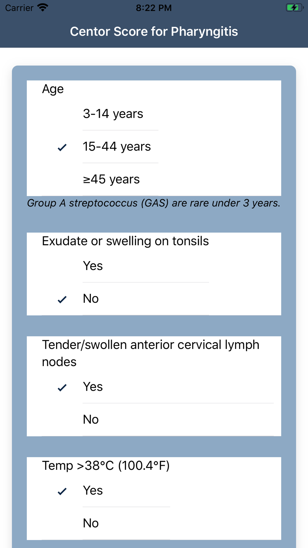The height and width of the screenshot is (548, 308).
Task: Select the "≥45 years" age option
Action: pyautogui.click(x=111, y=179)
